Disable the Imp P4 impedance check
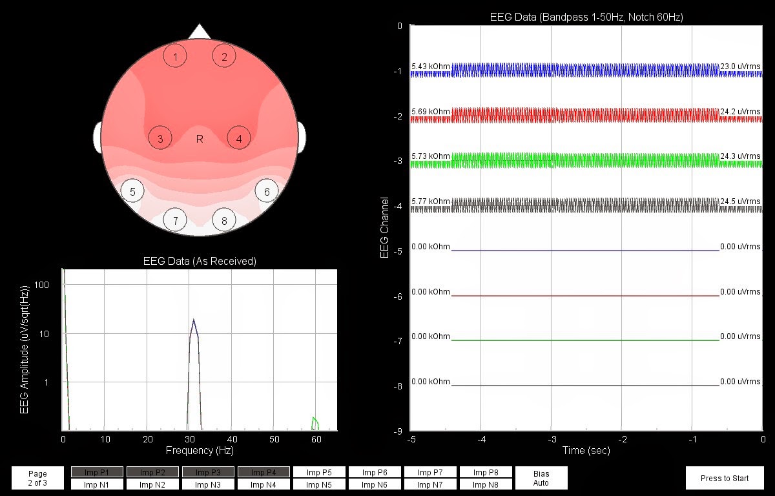775x496 pixels. click(263, 472)
